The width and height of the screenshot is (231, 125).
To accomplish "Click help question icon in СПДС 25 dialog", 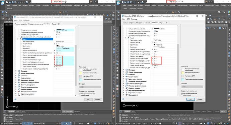I will (x=123, y=99).
